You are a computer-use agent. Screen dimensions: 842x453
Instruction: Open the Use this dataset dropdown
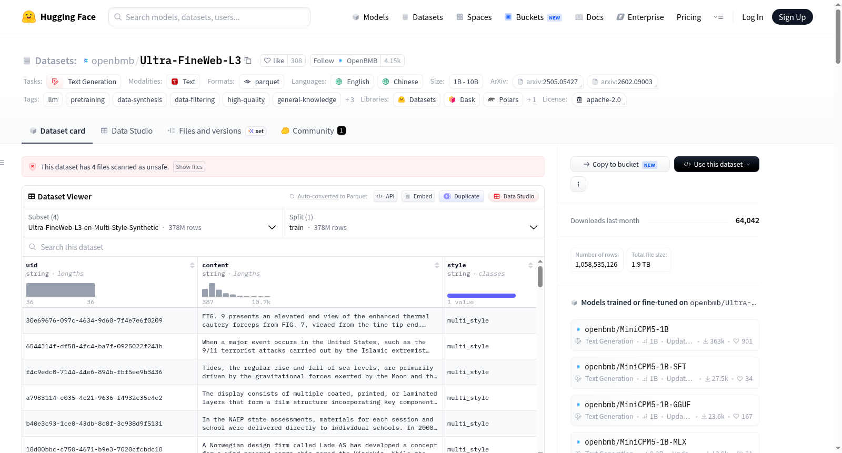(717, 164)
